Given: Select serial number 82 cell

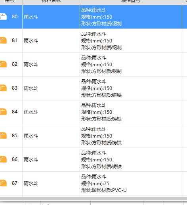Looking at the screenshot, I should [x=15, y=64].
